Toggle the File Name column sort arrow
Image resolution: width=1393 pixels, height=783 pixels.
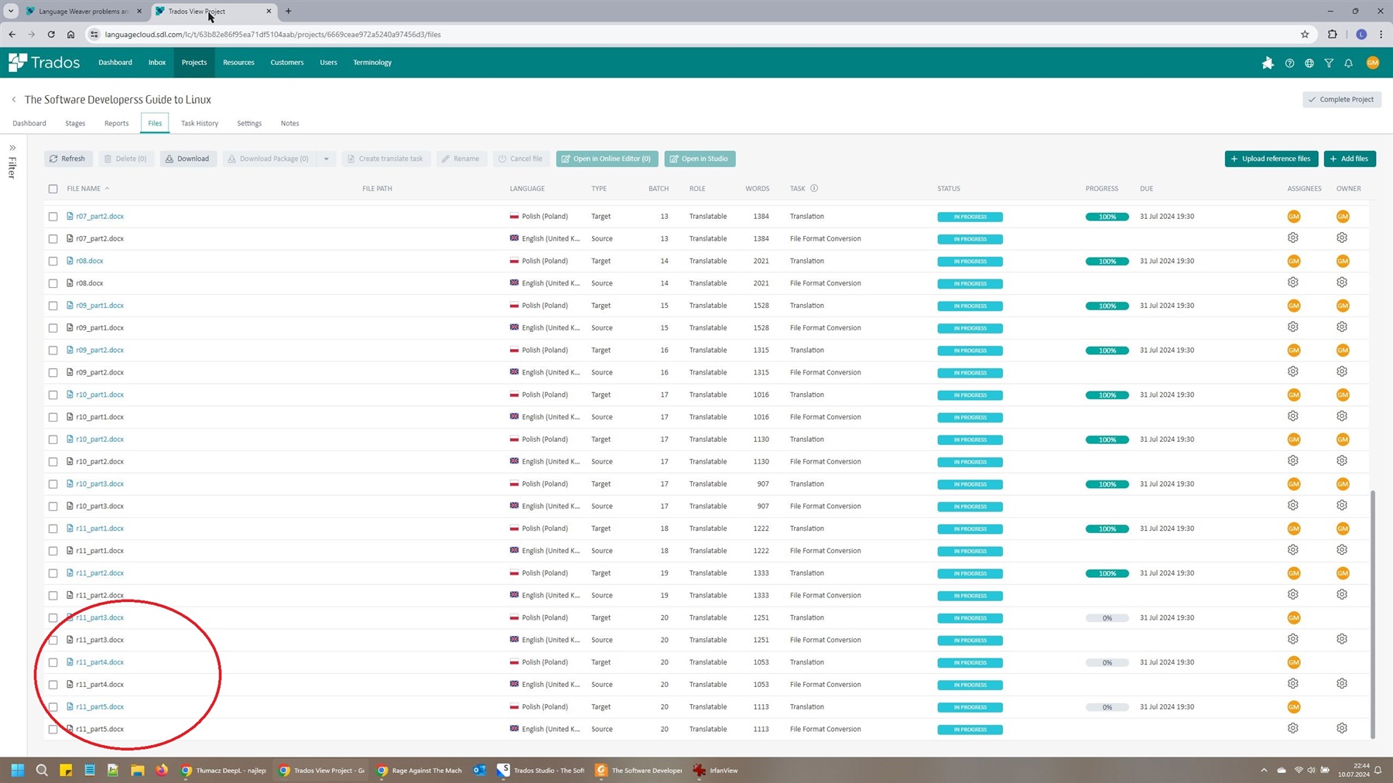[x=106, y=188]
